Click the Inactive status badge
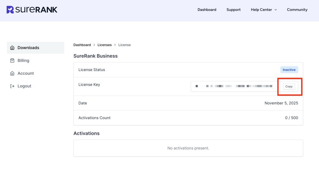Viewport: 319px width, 170px height. coord(289,70)
